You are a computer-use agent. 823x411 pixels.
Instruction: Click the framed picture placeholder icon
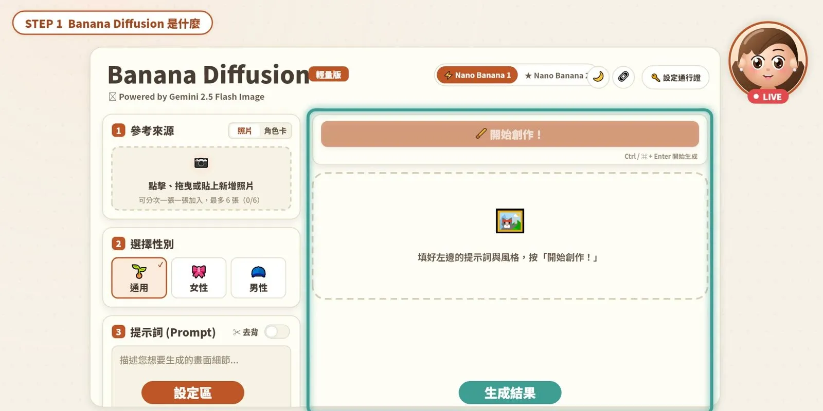pyautogui.click(x=510, y=221)
